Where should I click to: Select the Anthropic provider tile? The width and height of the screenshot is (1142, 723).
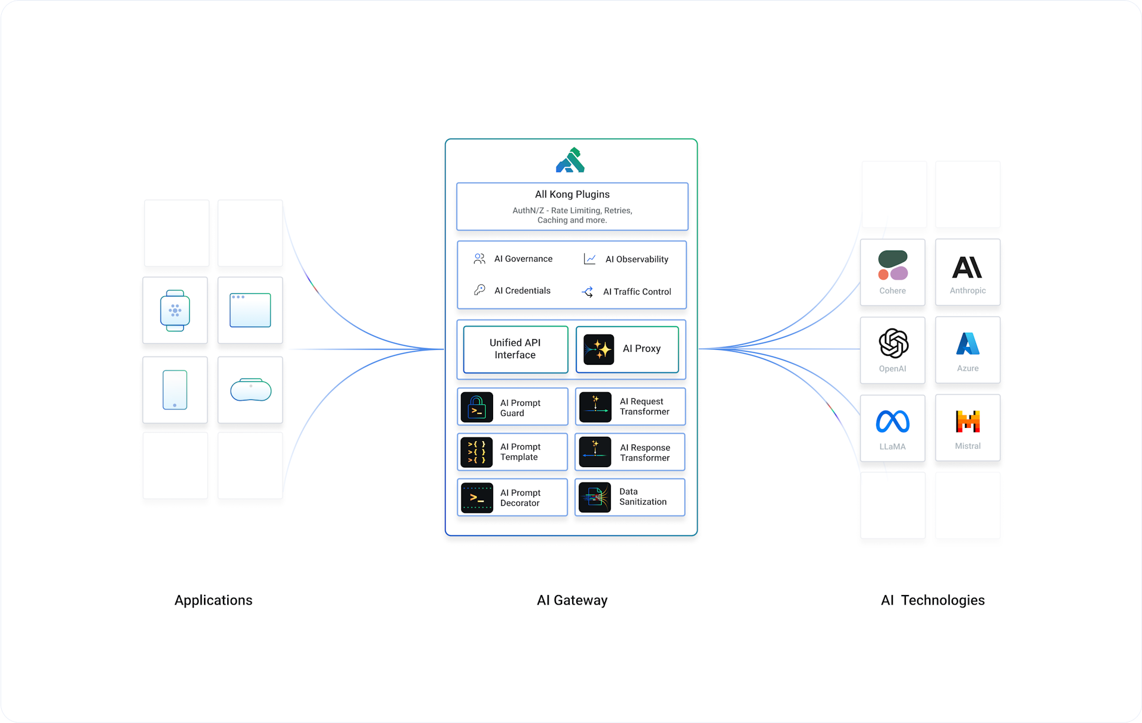(968, 272)
